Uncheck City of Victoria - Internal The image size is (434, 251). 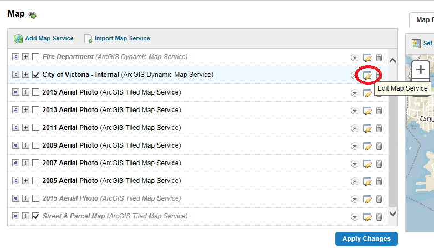[35, 75]
